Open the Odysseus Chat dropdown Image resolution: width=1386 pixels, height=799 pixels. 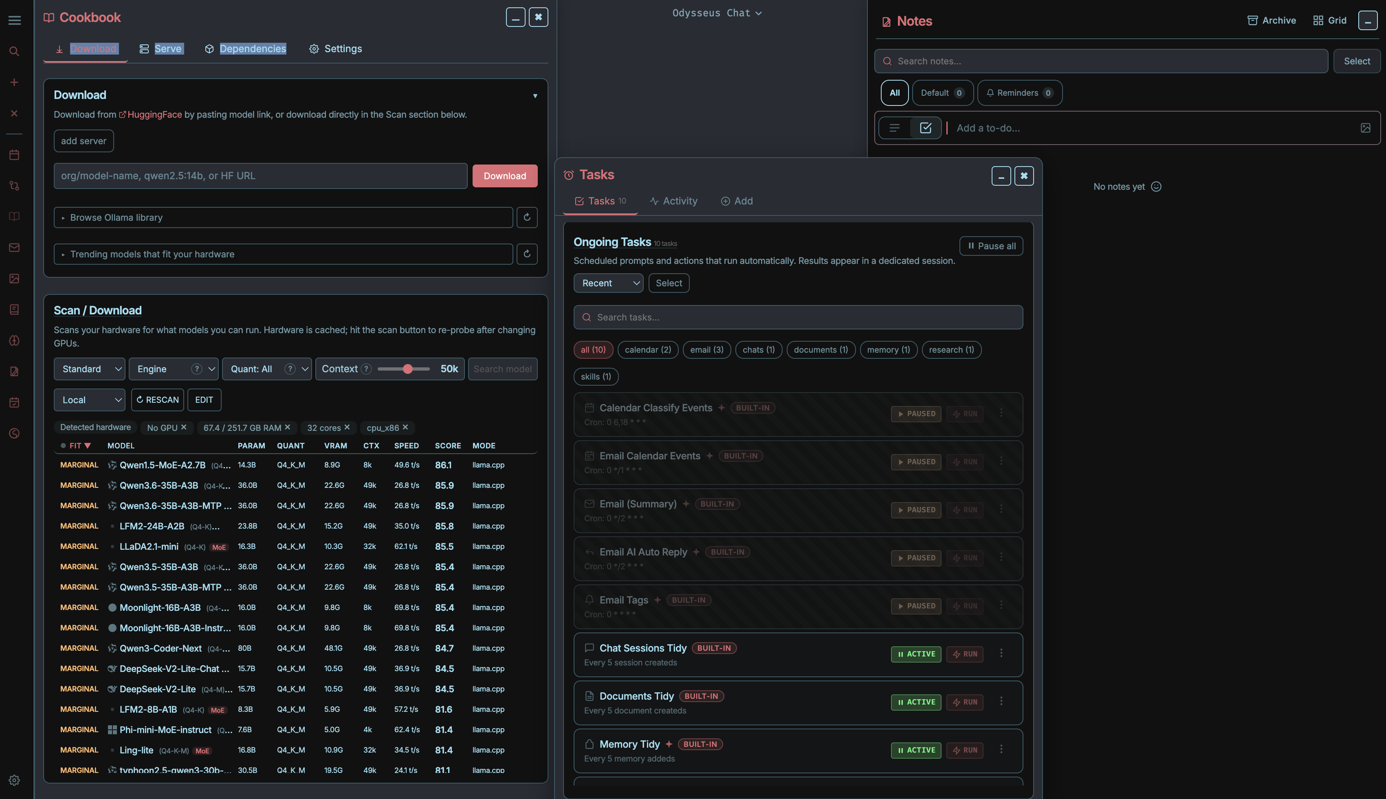point(717,13)
